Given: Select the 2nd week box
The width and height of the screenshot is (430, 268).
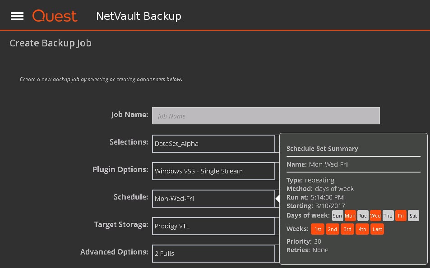Looking at the screenshot, I should pos(333,229).
